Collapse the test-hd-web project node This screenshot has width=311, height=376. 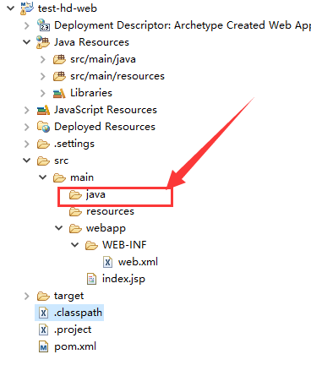10,8
